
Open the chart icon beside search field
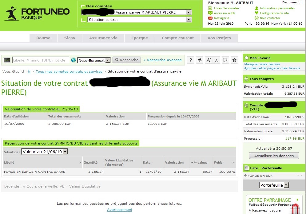[7, 60]
